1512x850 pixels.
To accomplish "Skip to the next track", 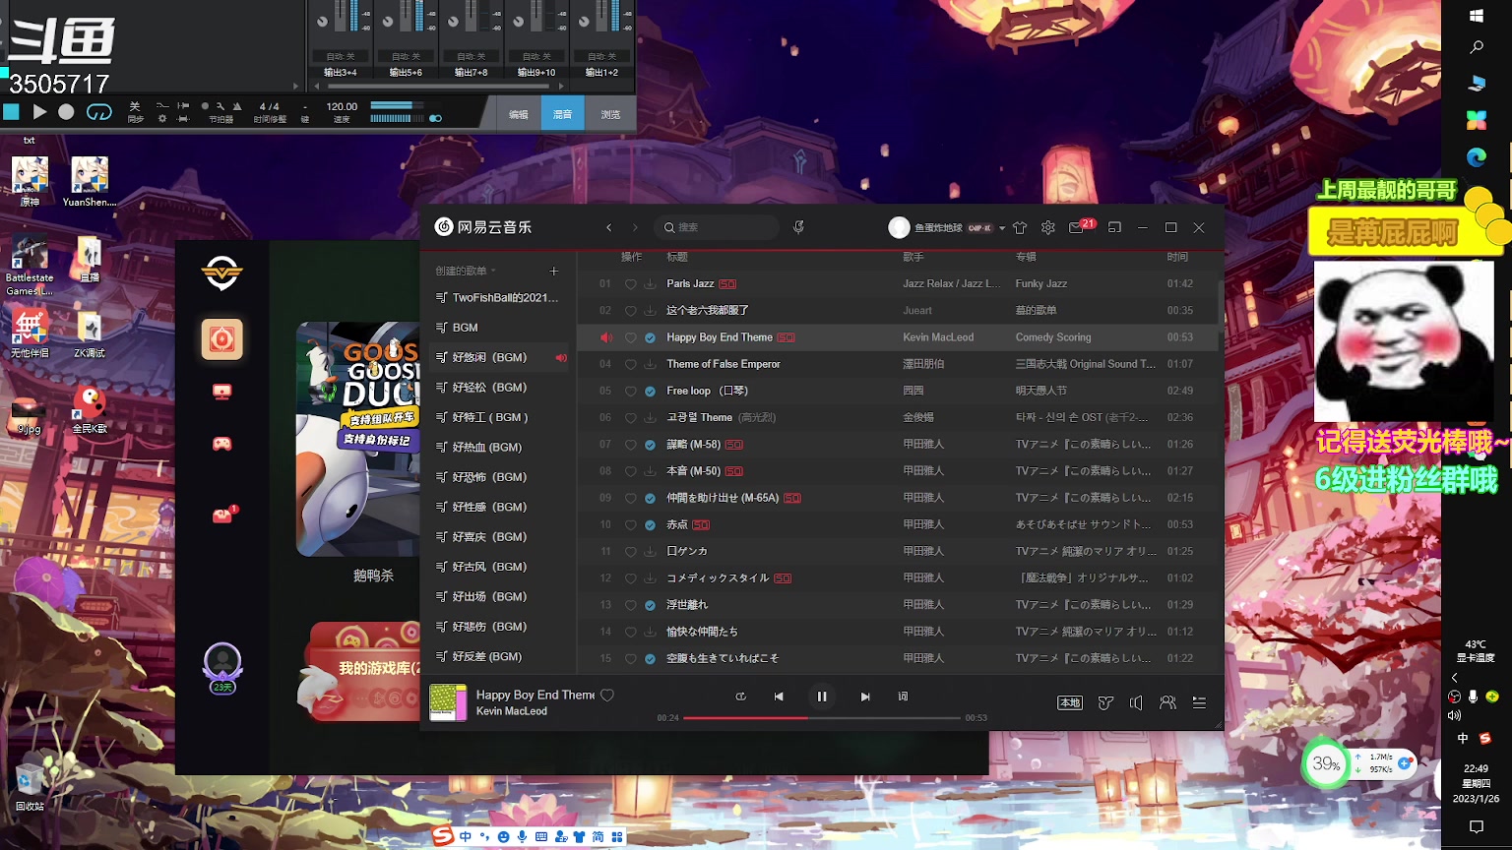I will (865, 697).
